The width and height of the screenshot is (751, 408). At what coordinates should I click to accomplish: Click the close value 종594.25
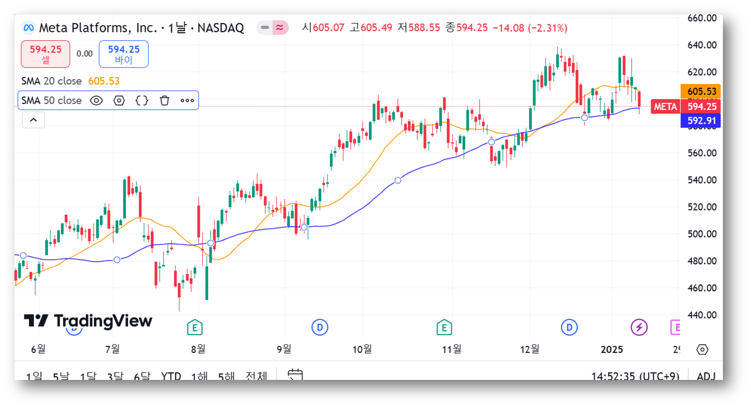coord(467,28)
